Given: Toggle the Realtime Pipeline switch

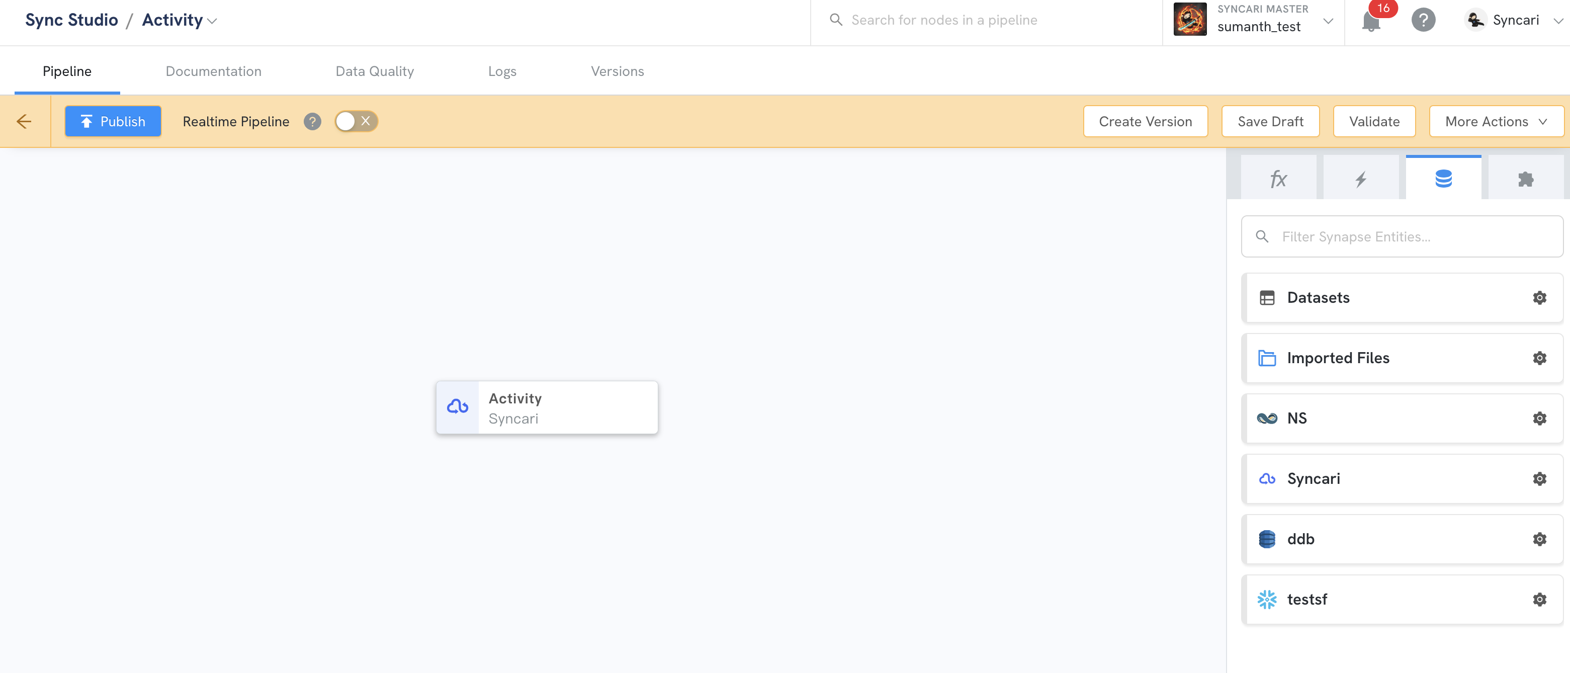Looking at the screenshot, I should point(356,121).
